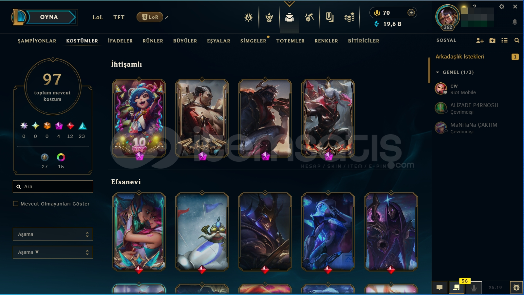Click the add friend icon

click(x=480, y=41)
